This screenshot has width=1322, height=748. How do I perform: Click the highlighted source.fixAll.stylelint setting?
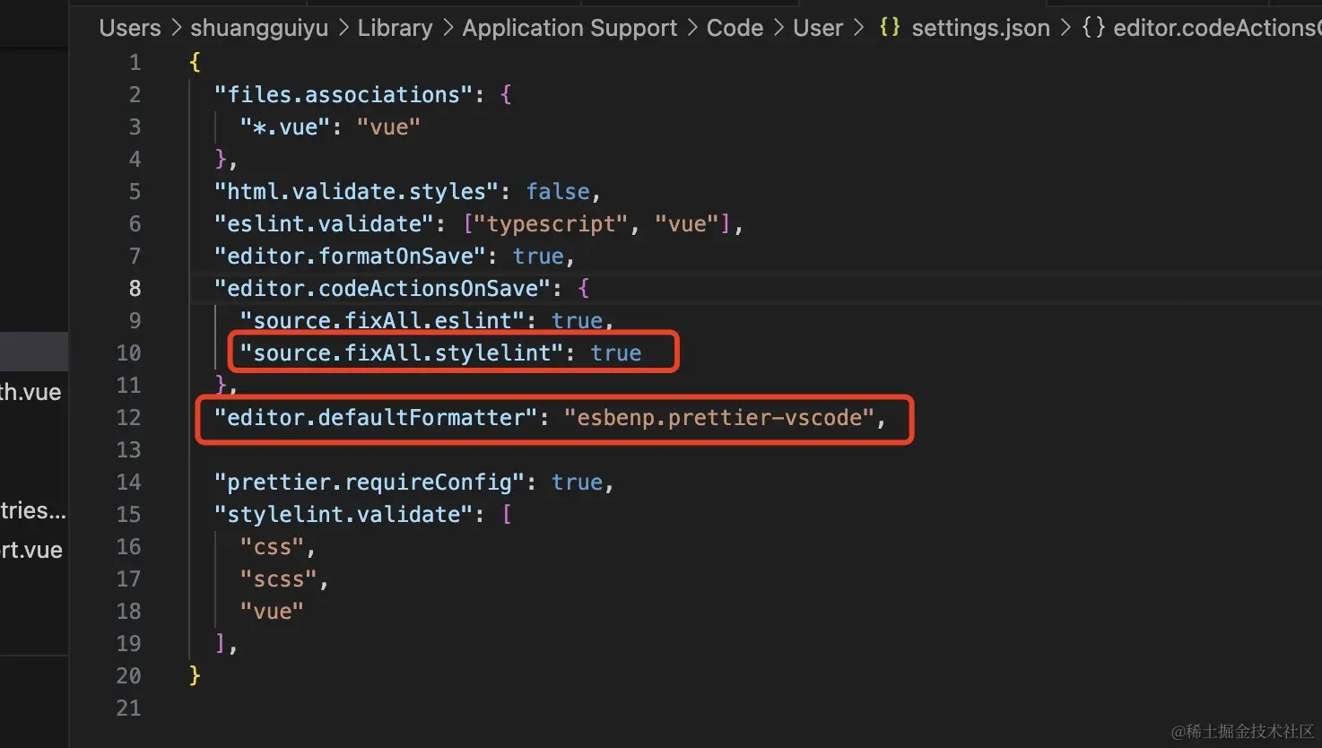pos(397,352)
